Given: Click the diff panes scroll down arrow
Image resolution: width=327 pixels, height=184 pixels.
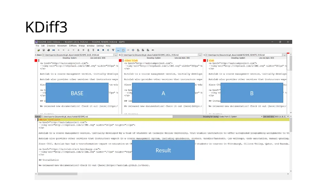Looking at the screenshot, I should tap(291, 113).
